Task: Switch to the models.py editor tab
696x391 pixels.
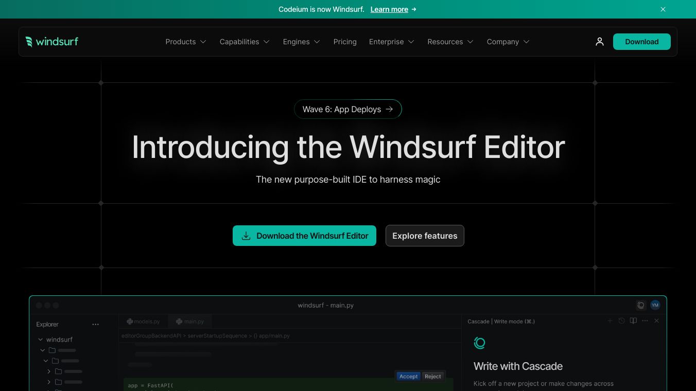Action: [143, 322]
